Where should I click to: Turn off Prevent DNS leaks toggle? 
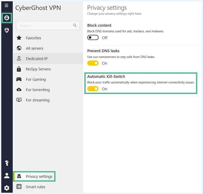[93, 63]
